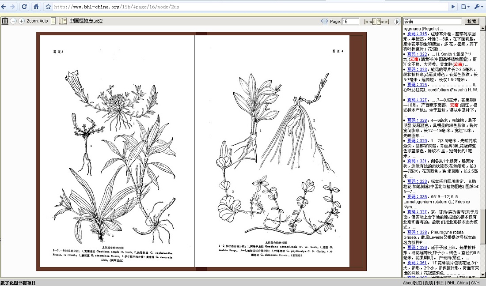
Task: Switch to two-page book view icon
Action: pyautogui.click(x=63, y=21)
